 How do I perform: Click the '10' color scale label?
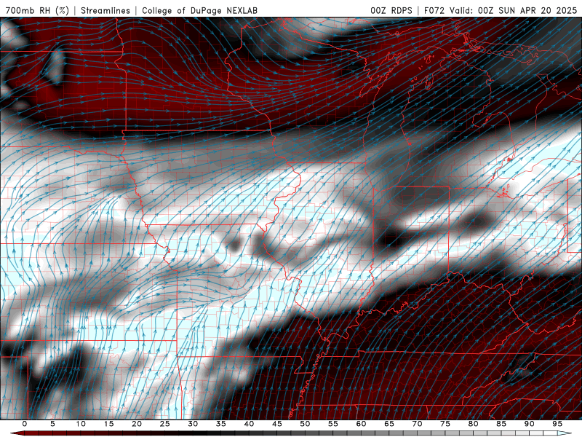[81, 424]
